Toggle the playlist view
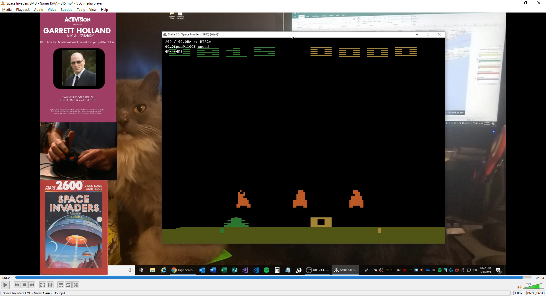This screenshot has width=546, height=296. point(61,285)
